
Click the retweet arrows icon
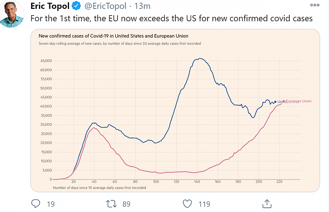pos(111,204)
